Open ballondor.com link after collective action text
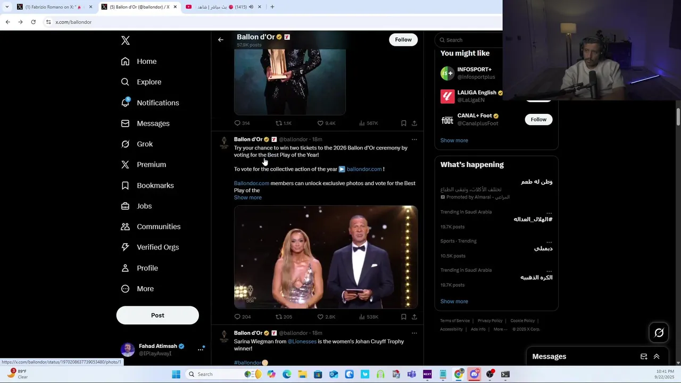 tap(364, 169)
